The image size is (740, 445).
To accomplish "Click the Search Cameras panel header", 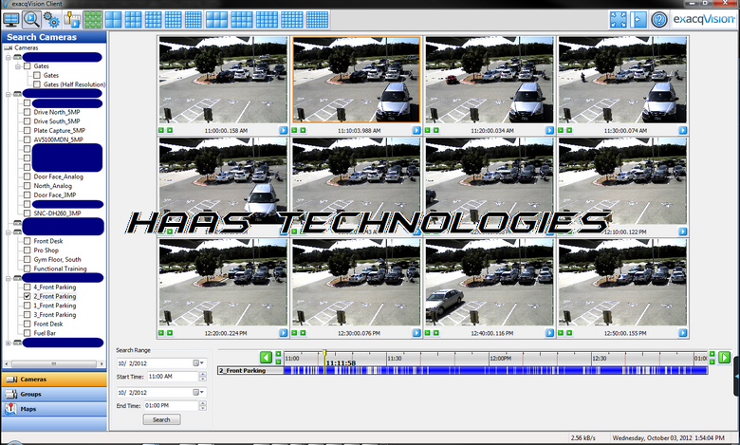I will 54,37.
